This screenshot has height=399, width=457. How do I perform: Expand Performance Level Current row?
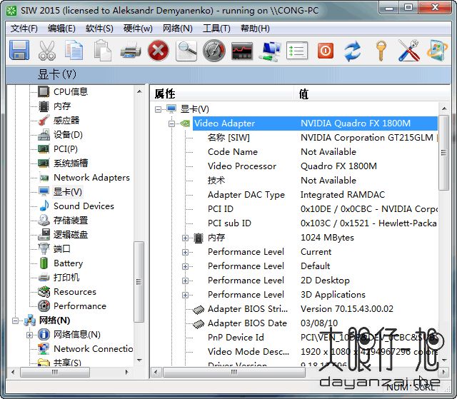185,252
